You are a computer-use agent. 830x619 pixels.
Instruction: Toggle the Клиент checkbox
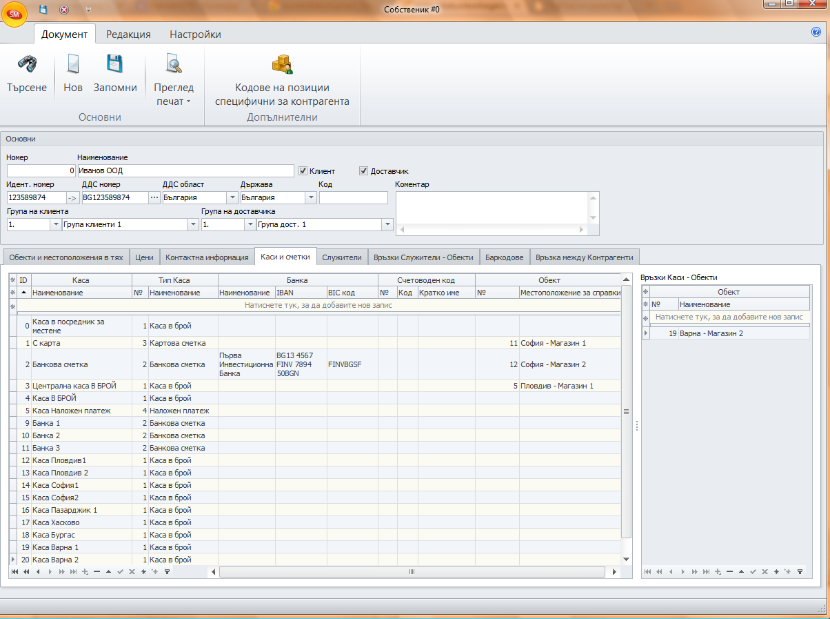point(303,170)
